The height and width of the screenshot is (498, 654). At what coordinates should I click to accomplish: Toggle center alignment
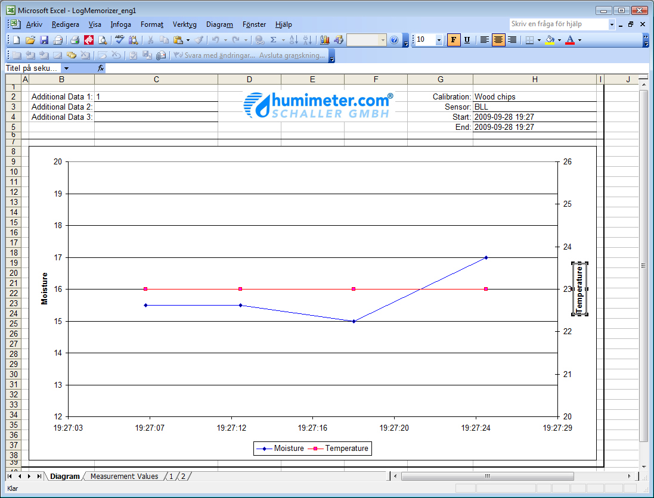(498, 40)
